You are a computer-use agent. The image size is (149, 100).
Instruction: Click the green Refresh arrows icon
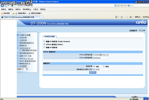tap(122, 5)
